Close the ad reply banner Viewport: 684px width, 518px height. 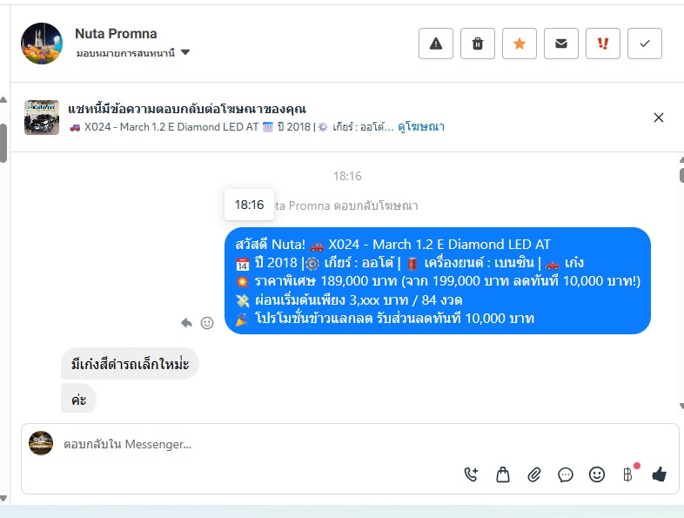point(659,118)
